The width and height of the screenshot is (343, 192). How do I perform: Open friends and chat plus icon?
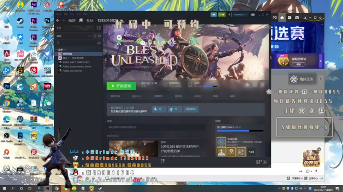point(265,162)
